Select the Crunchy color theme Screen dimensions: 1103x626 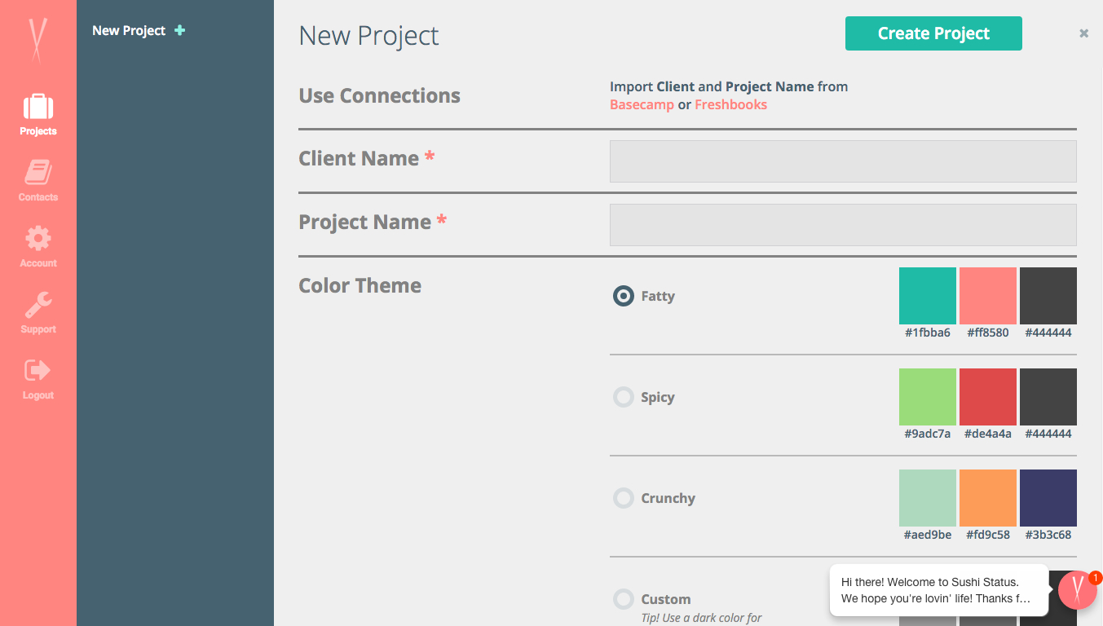623,498
